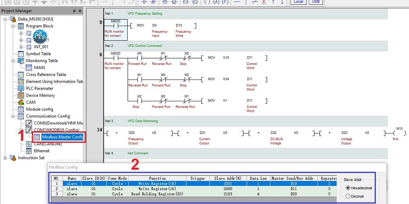Click the Data Len cell showing 4
Image resolution: width=409 pixels, height=204 pixels.
[258, 194]
